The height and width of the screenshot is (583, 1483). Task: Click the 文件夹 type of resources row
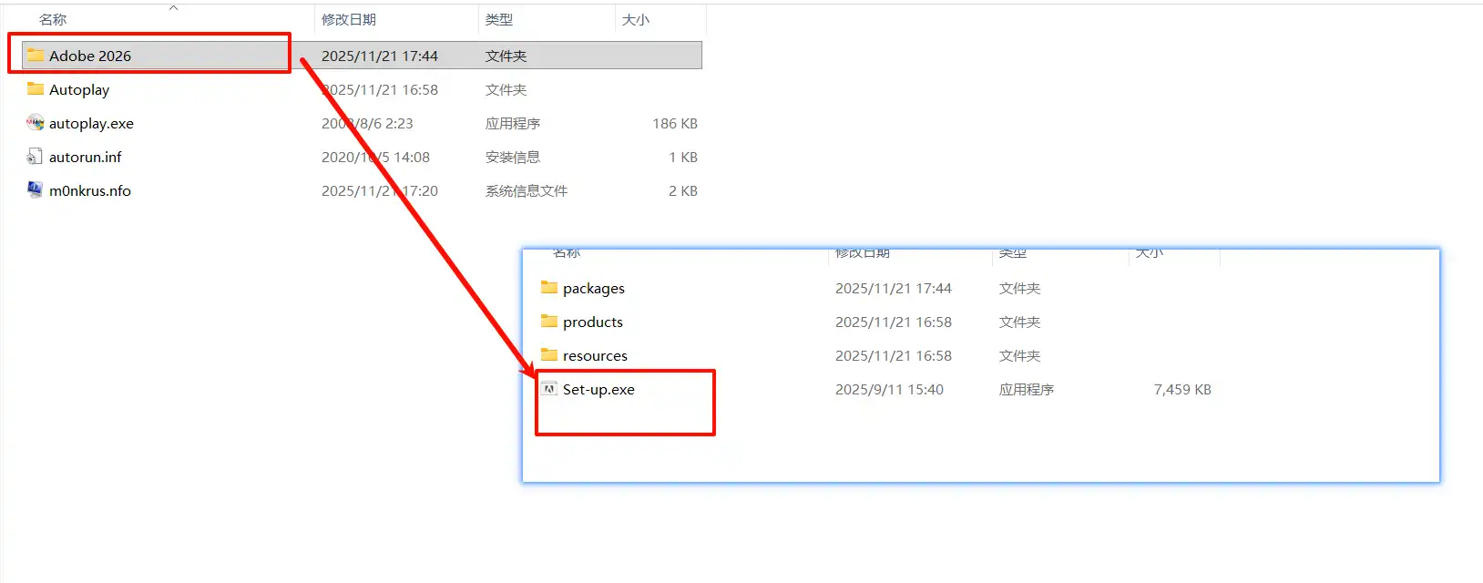point(1020,355)
